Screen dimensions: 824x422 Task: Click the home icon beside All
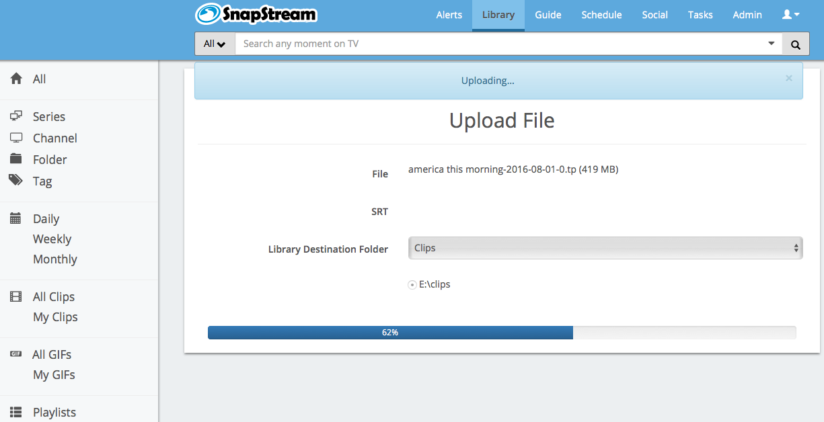point(16,79)
